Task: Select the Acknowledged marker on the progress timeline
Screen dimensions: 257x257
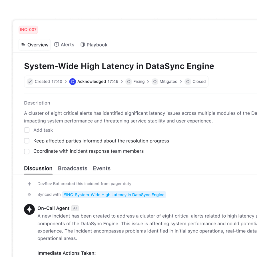Action: coord(73,81)
